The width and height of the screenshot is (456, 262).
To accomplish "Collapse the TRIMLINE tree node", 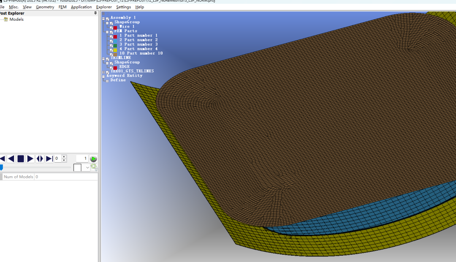I will (x=103, y=59).
